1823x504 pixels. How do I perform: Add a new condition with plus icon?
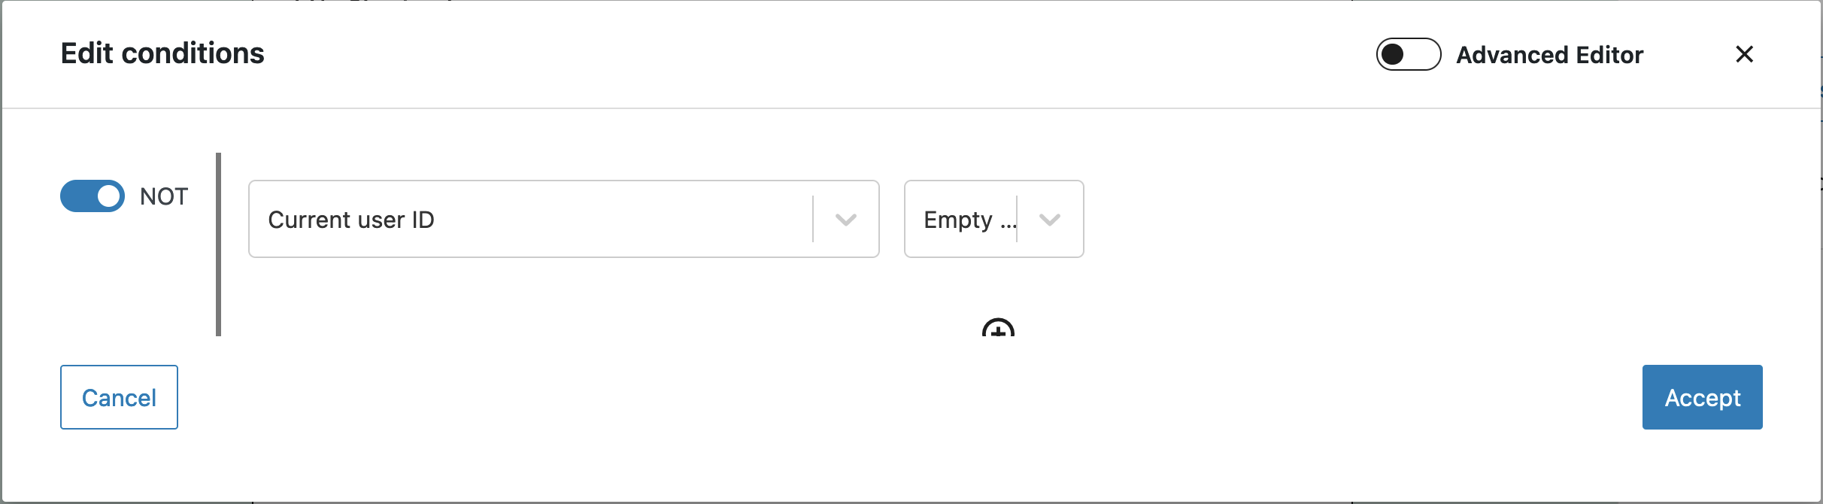click(998, 328)
